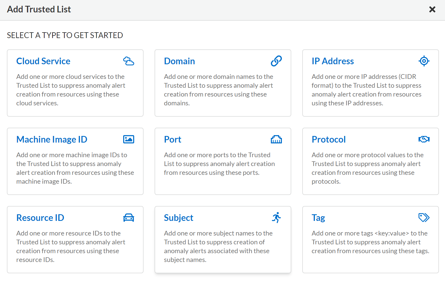445x281 pixels.
Task: Choose the Domain trusted list type
Action: point(179,61)
